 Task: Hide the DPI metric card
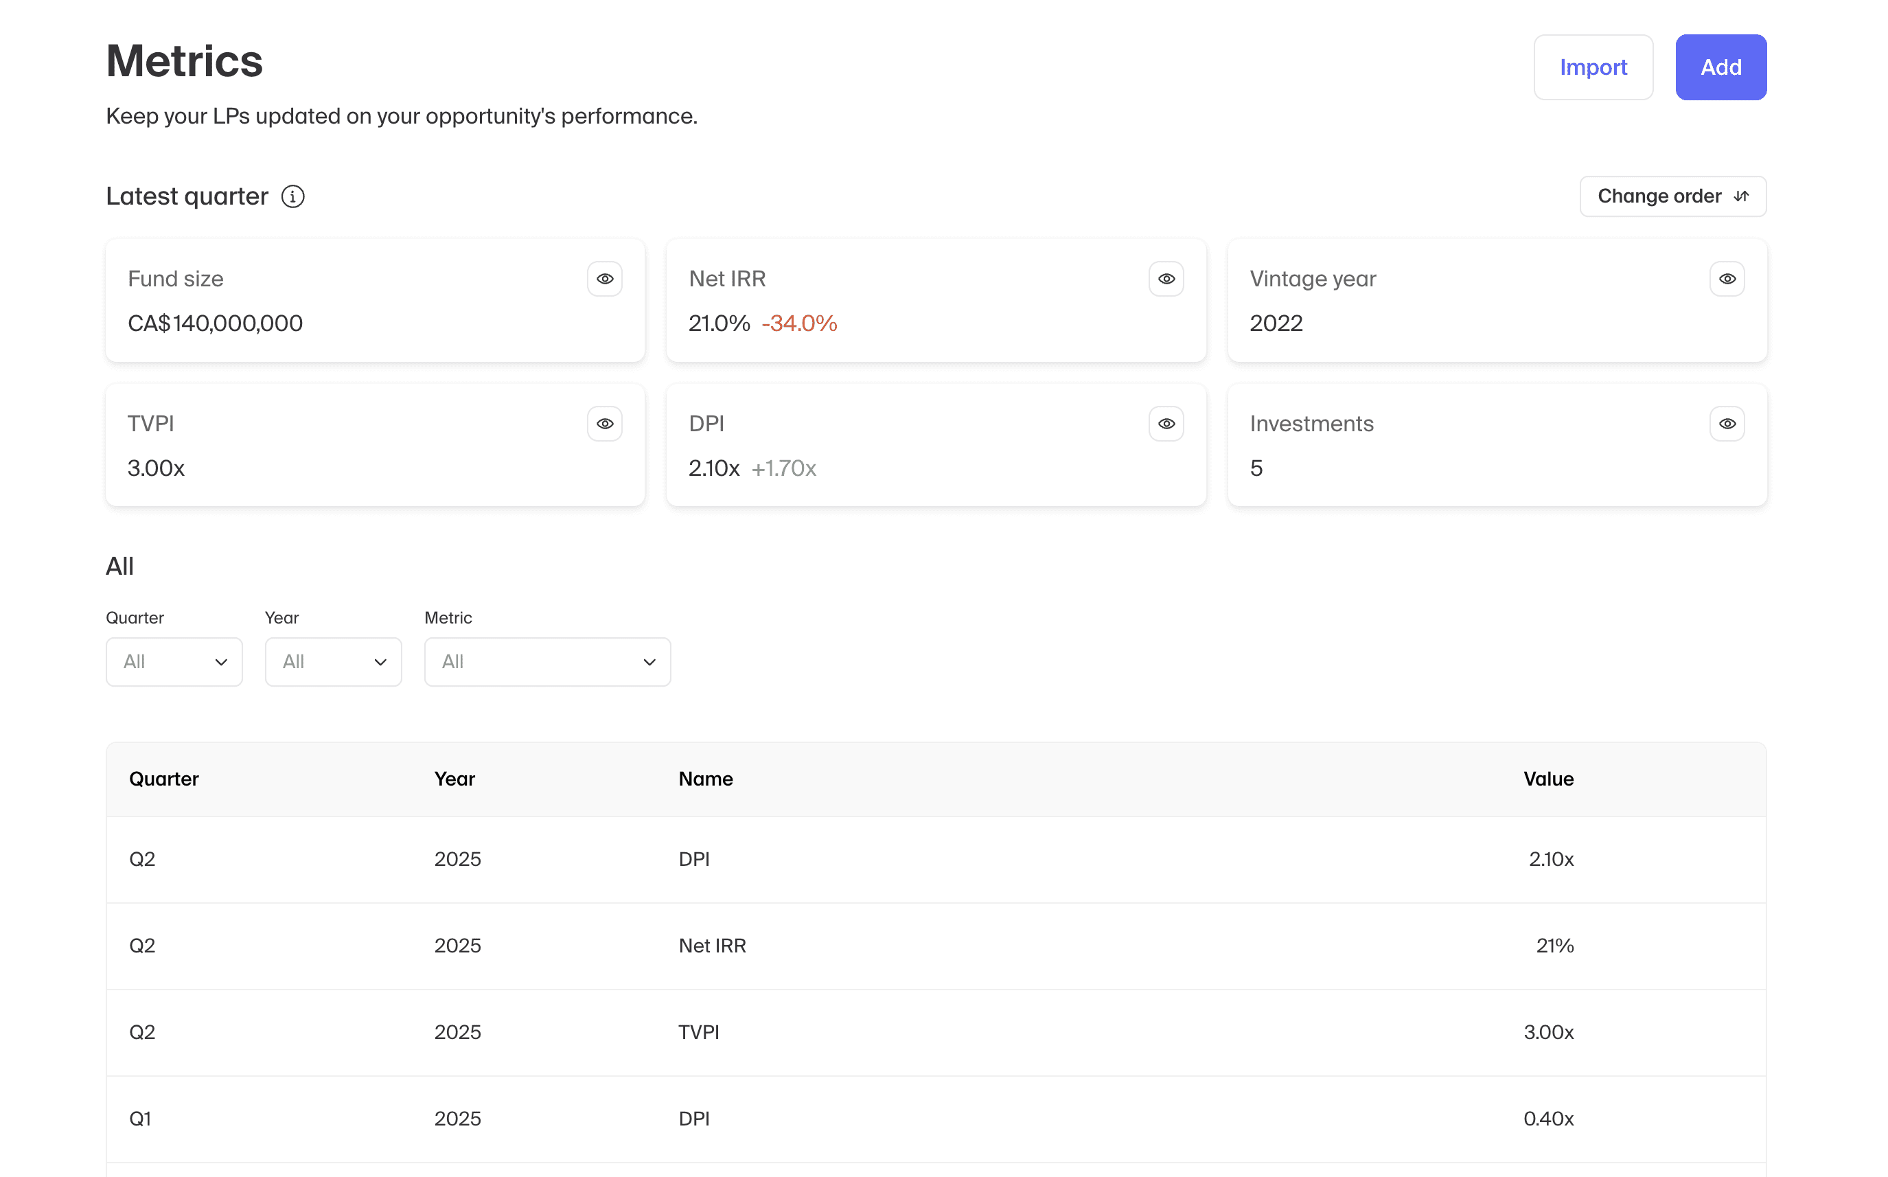tap(1166, 424)
